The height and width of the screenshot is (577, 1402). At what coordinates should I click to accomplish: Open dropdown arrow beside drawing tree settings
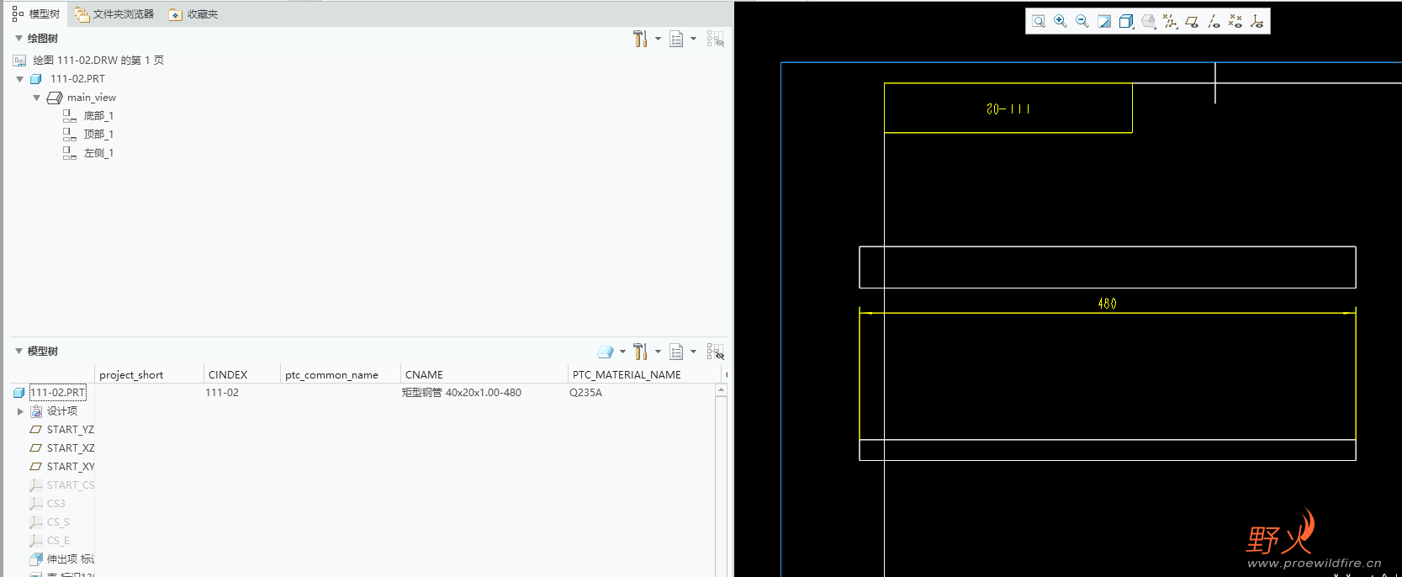coord(658,39)
